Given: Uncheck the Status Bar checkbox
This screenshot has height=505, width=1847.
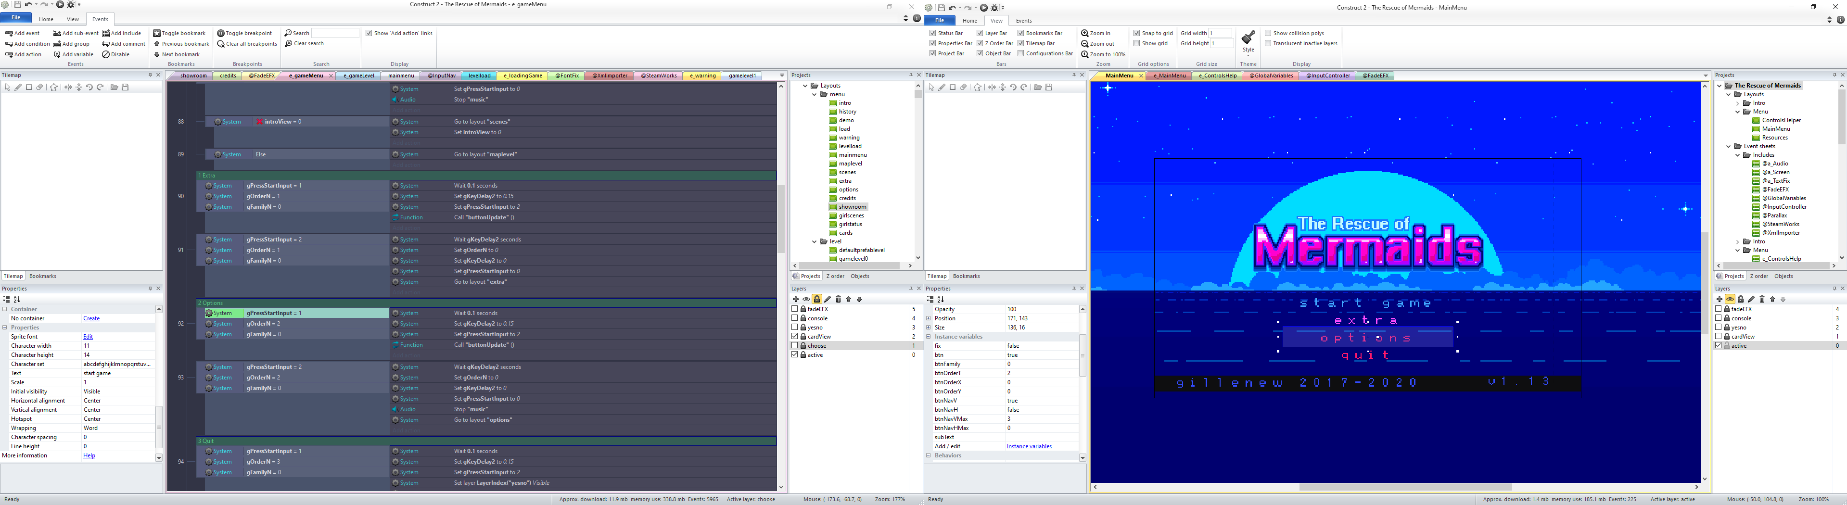Looking at the screenshot, I should pyautogui.click(x=932, y=34).
